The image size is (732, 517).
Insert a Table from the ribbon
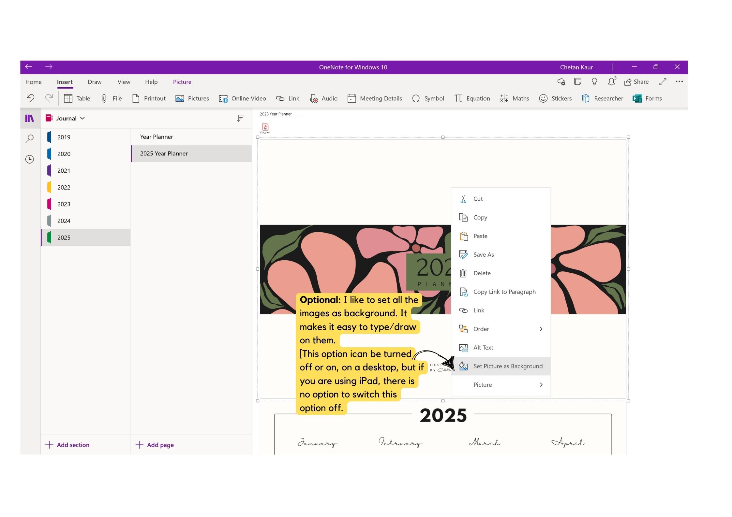click(77, 98)
